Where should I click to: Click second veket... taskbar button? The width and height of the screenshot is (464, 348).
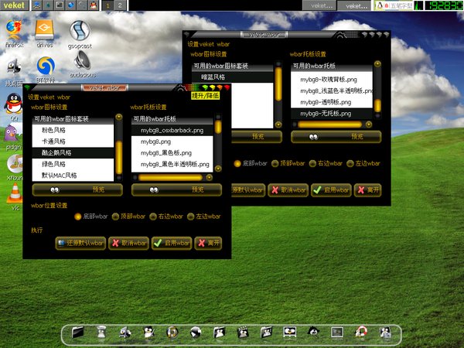click(x=353, y=5)
